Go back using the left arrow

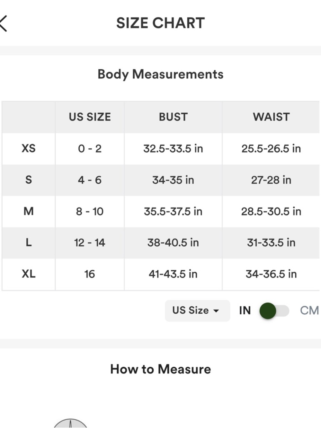(4, 23)
